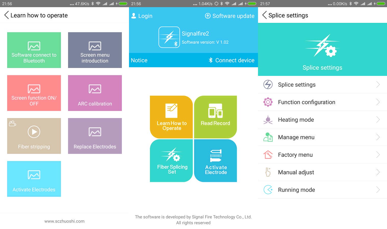Expand the Manage menu arrow
The height and width of the screenshot is (229, 387).
(x=378, y=137)
